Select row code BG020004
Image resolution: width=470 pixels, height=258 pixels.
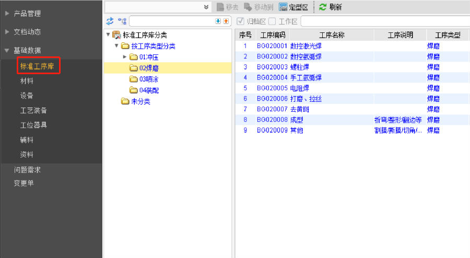point(272,78)
